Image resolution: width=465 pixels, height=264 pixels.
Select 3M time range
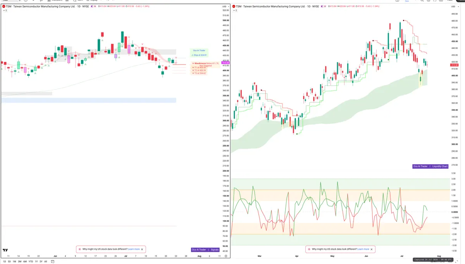click(19, 262)
